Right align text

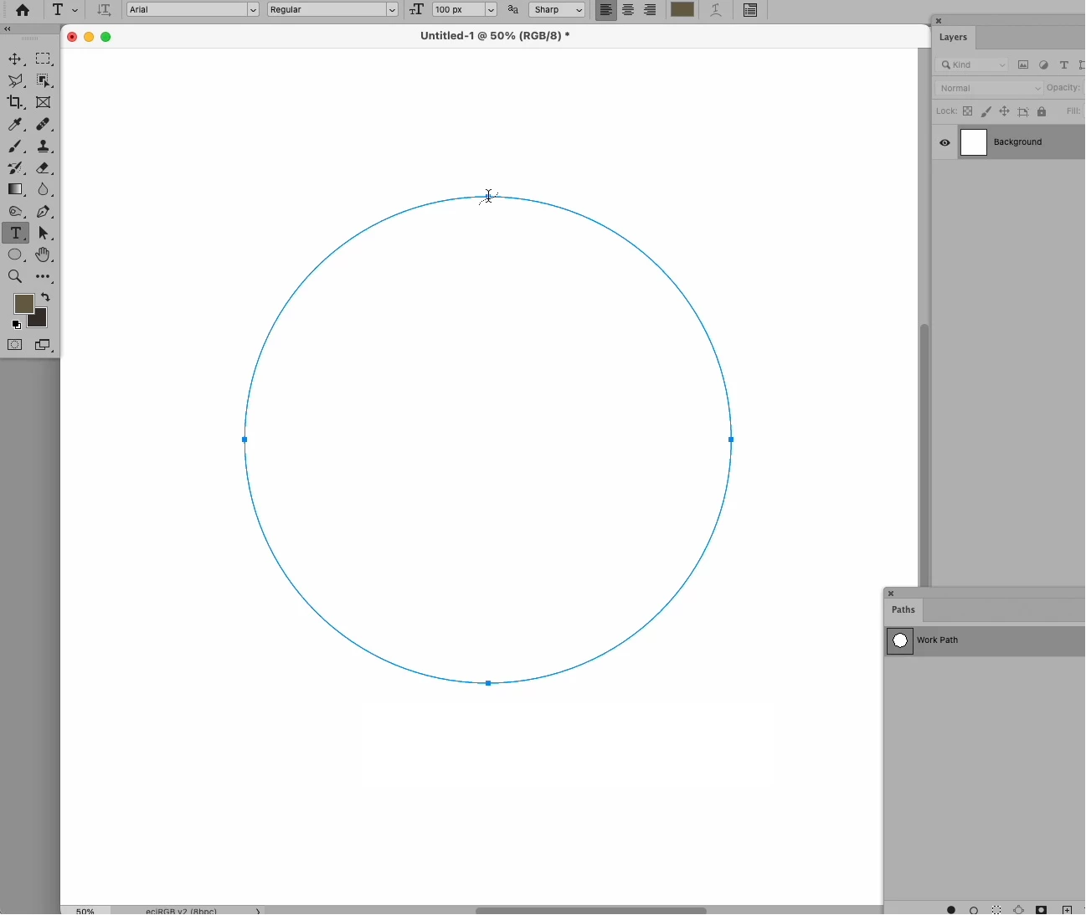pos(651,10)
